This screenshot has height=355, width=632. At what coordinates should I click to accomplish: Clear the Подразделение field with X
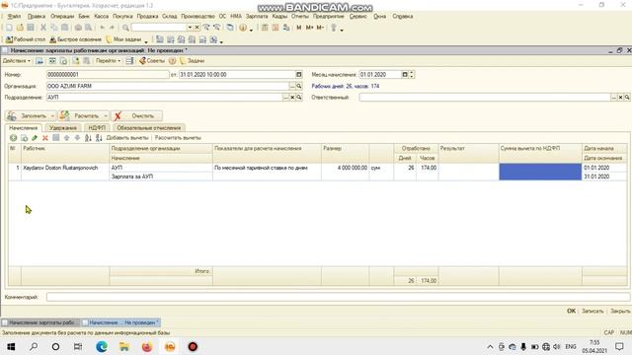pos(293,98)
